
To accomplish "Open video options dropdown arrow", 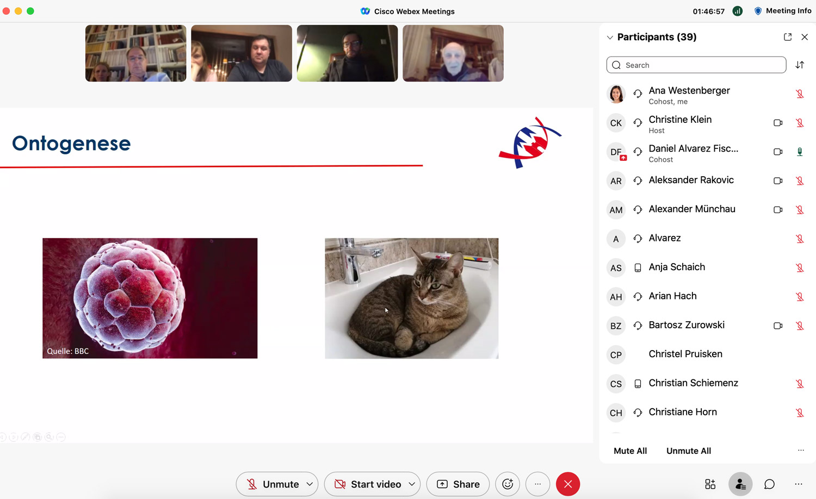I will [x=412, y=484].
